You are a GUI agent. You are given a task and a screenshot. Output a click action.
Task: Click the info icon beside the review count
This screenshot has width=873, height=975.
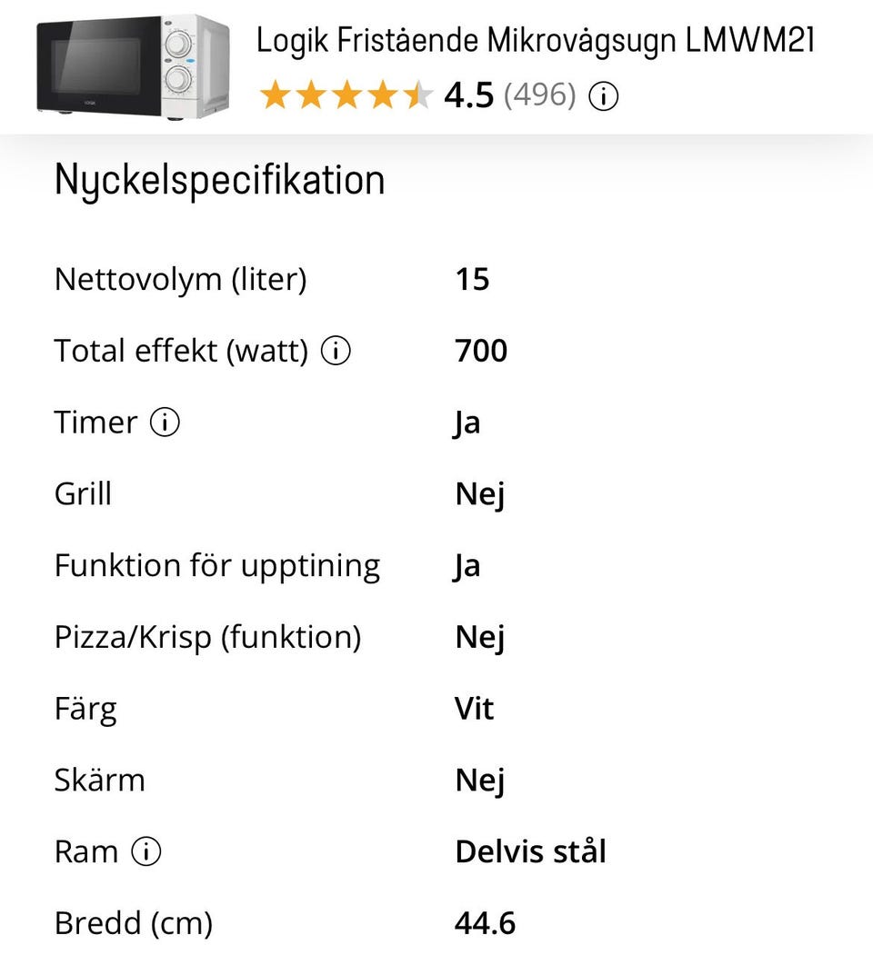tap(604, 95)
